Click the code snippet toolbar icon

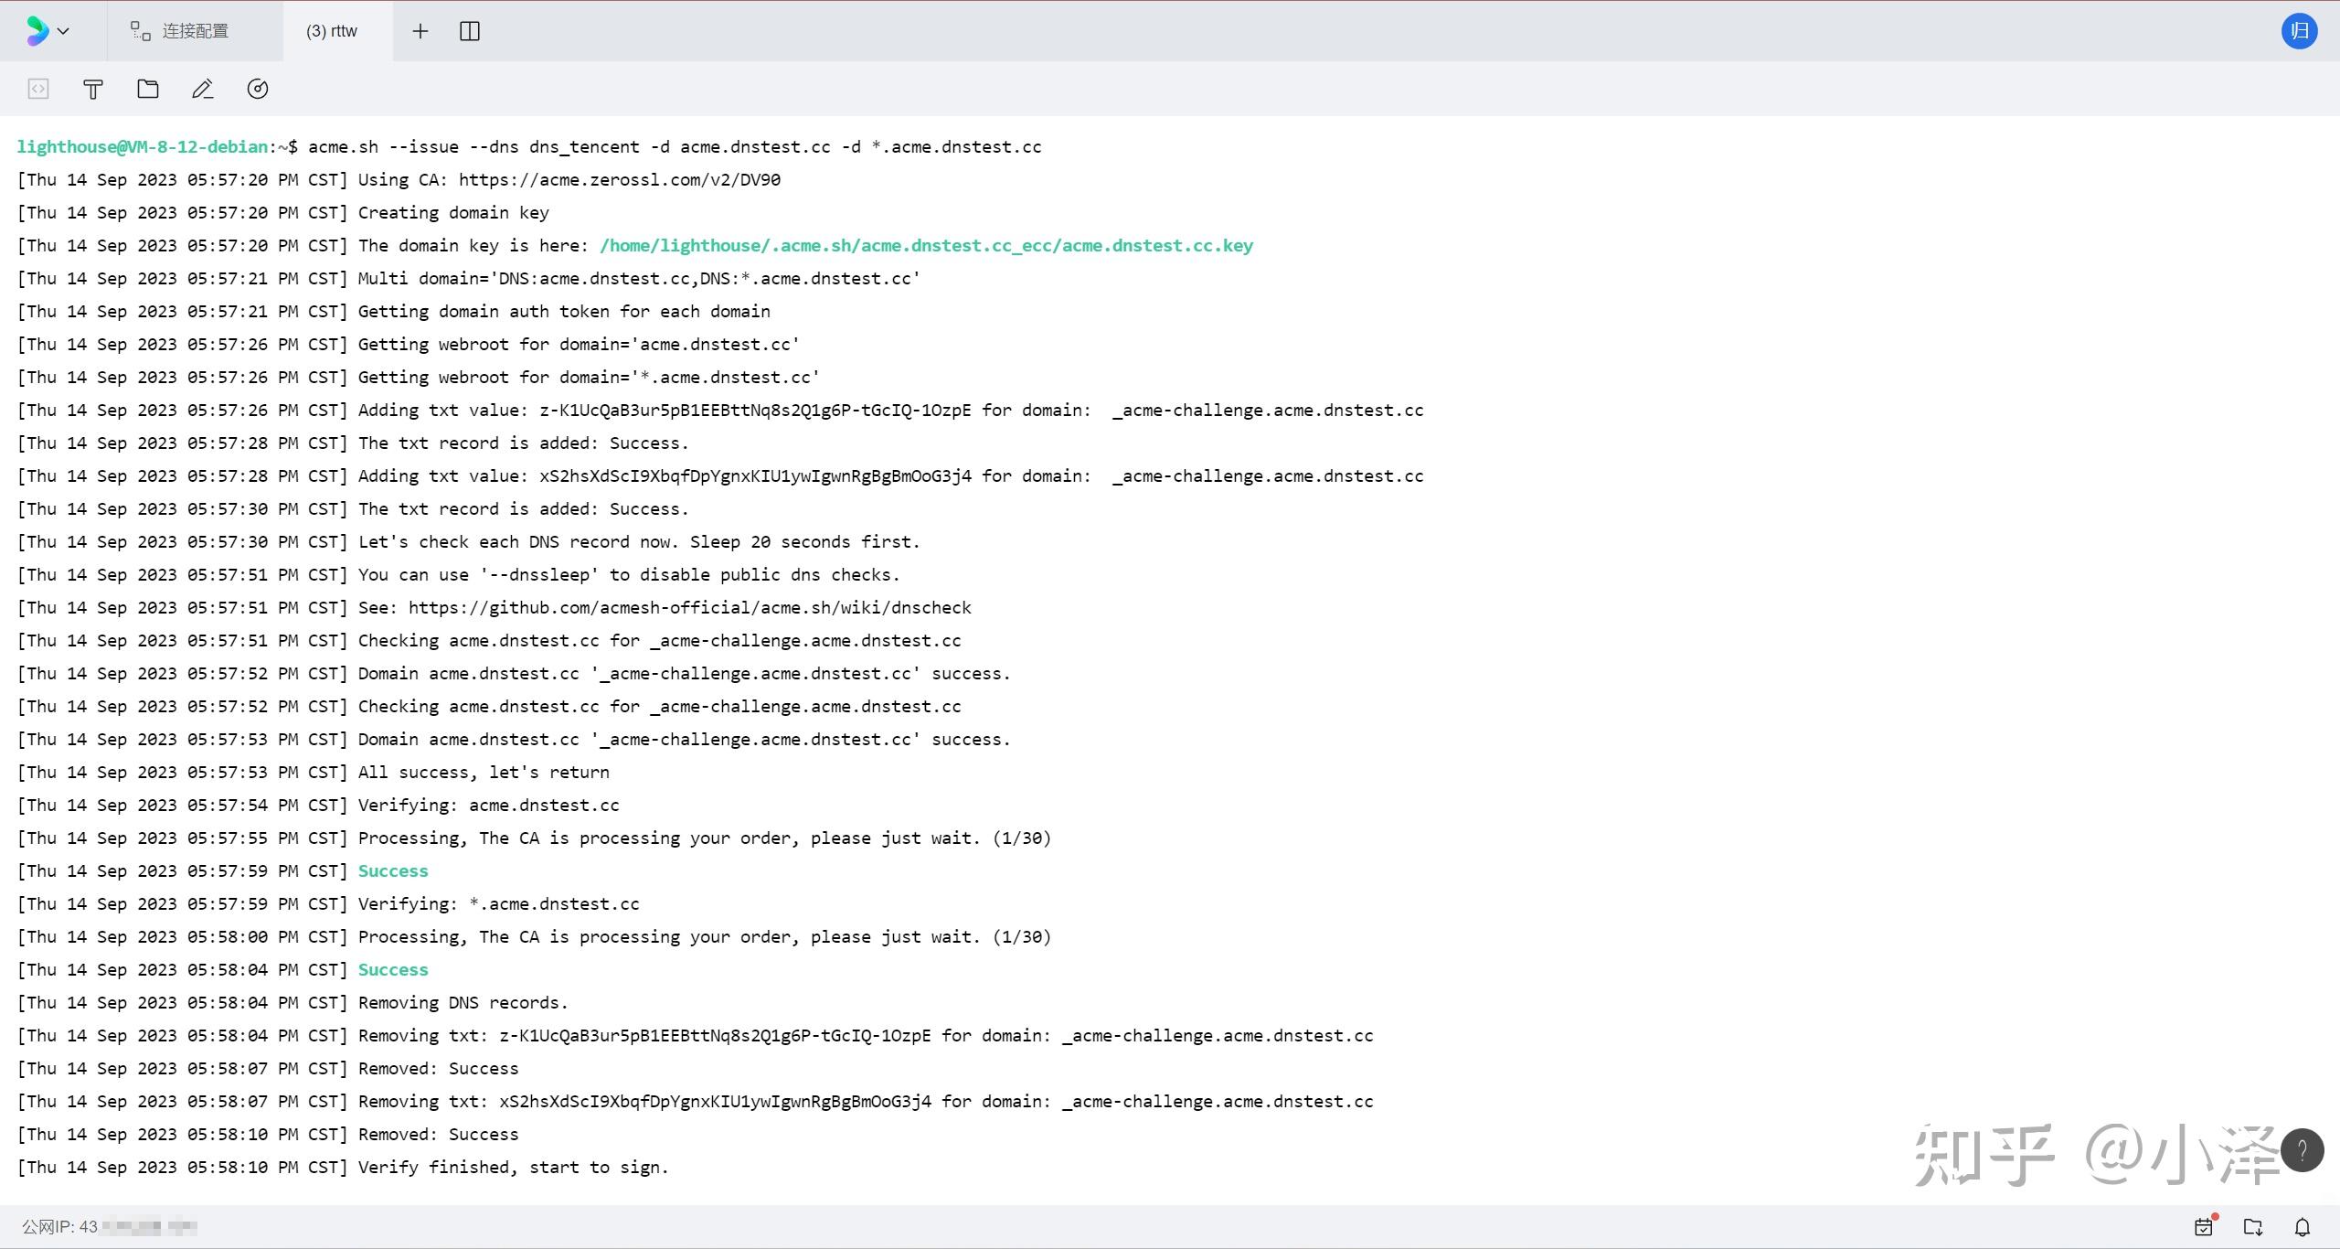(38, 89)
